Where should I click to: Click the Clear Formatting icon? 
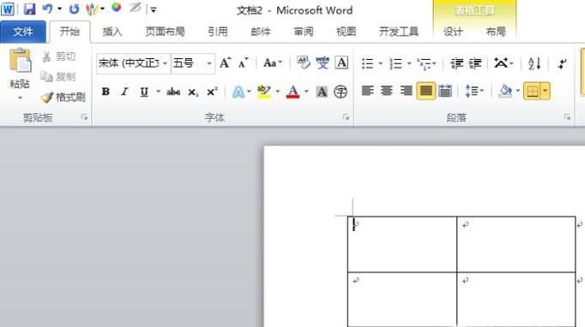pos(304,62)
